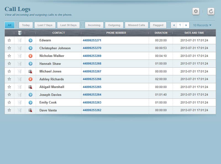Click missed call icon for Michael Jones

click(30, 72)
